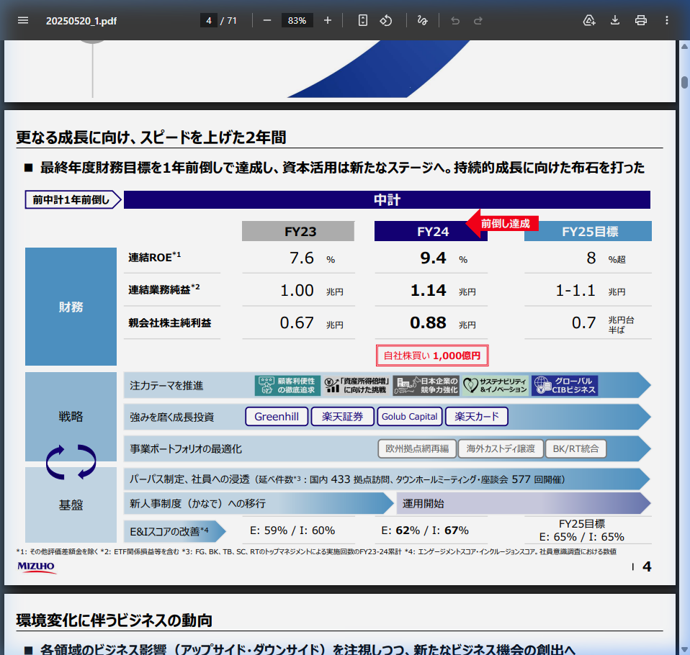This screenshot has width=690, height=655.
Task: Open the more actions three-dot menu
Action: (667, 20)
